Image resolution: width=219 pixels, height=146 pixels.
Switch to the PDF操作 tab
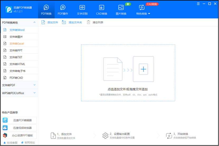tap(63, 10)
